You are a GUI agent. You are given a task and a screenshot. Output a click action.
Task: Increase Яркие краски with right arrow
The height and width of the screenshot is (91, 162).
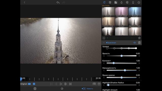pos(139,78)
